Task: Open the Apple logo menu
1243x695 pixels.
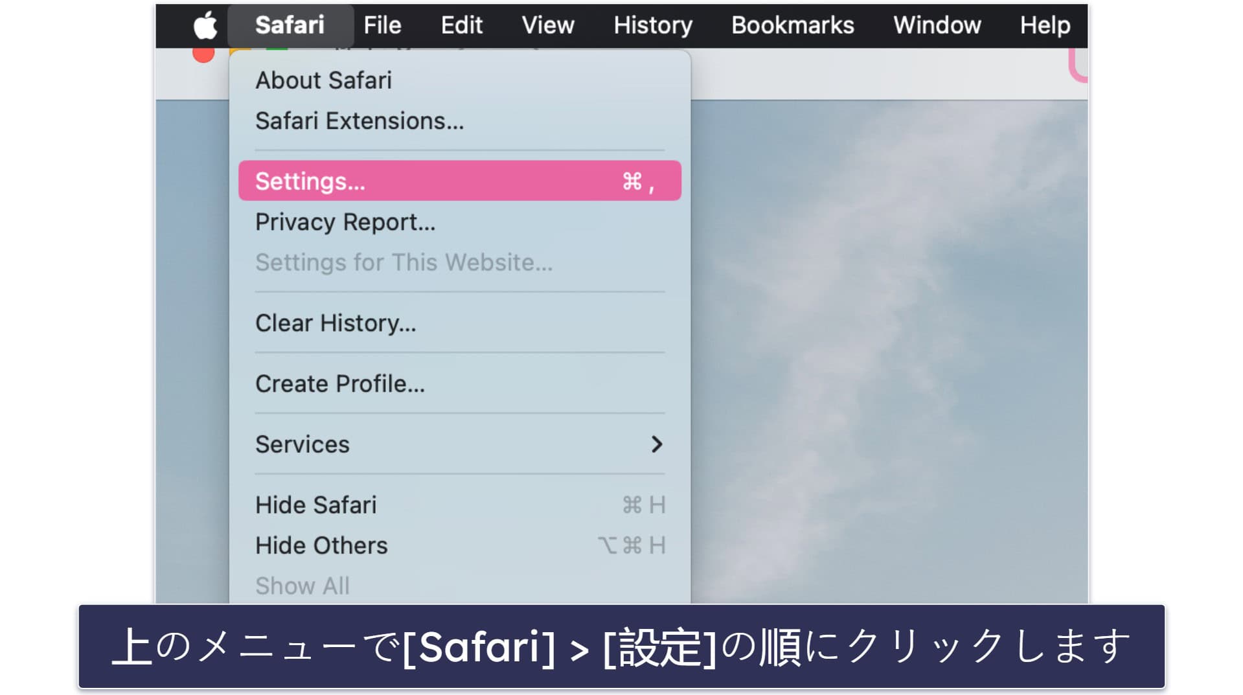Action: point(205,26)
